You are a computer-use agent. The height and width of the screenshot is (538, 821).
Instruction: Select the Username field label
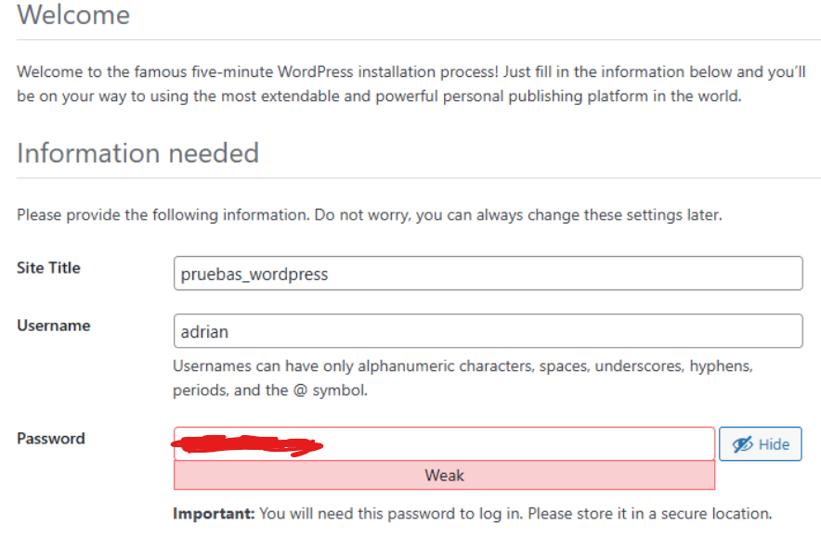tap(54, 326)
